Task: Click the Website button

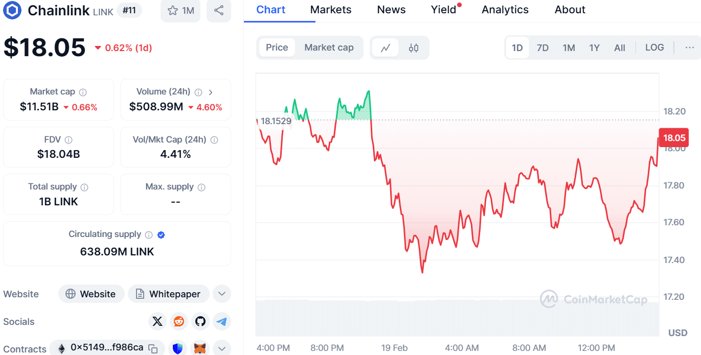Action: 91,294
